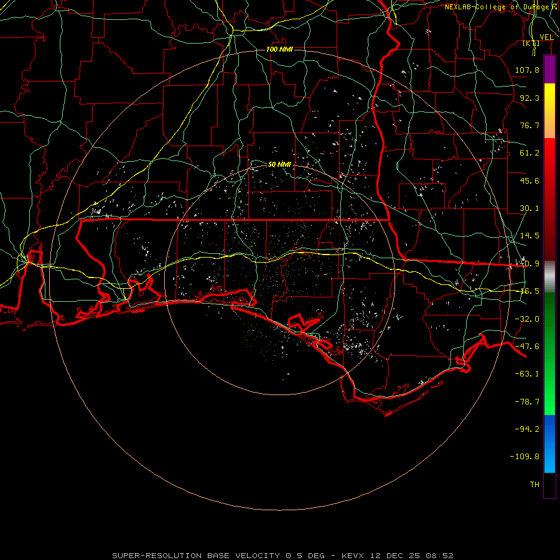Screen dimensions: 560x560
Task: Click the blue segment of velocity color bar
Action: click(549, 444)
